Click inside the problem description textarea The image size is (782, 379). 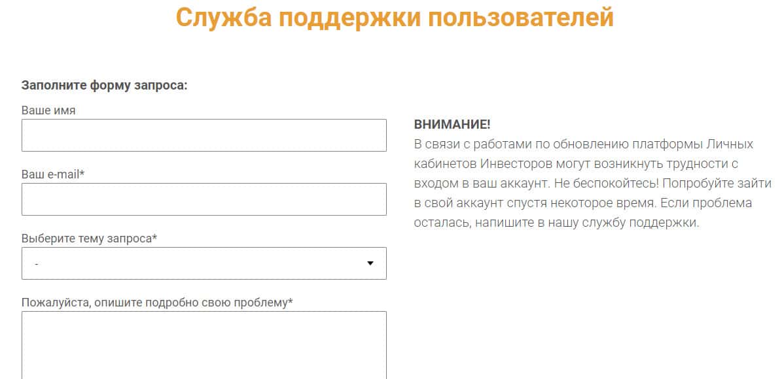point(204,344)
